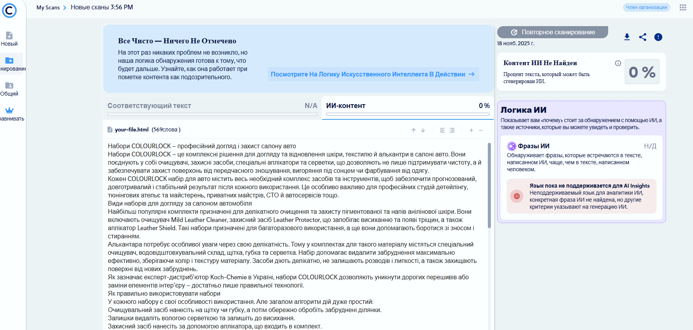Viewport: 693px width, 330px height.
Task: Click the Н/Д value in Фразы ИИ
Action: [650, 146]
